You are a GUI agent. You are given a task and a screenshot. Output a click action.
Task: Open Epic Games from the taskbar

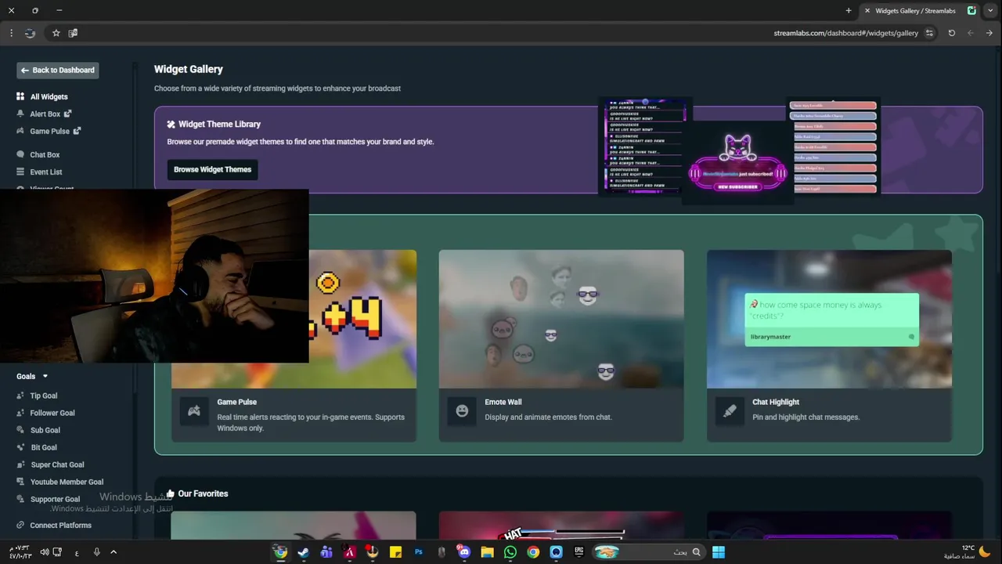pos(579,552)
